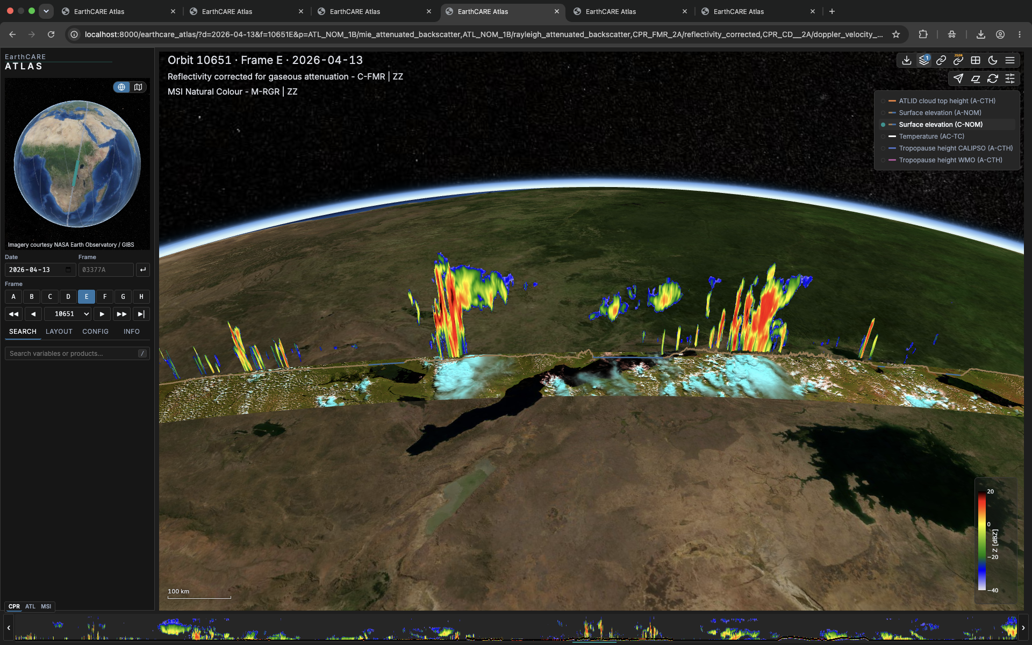Open the sliders settings icon
This screenshot has width=1032, height=645.
pos(1010,79)
